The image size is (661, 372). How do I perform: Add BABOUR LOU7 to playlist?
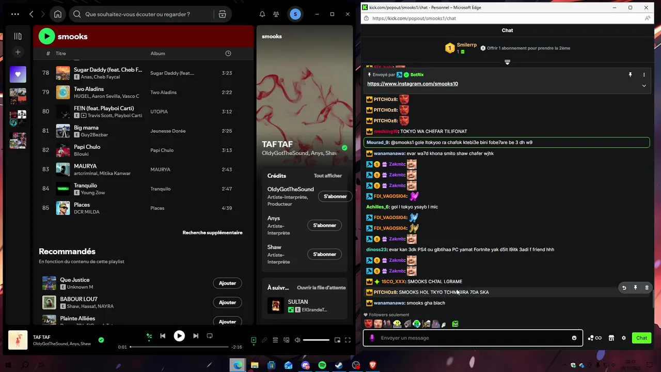coord(227,302)
